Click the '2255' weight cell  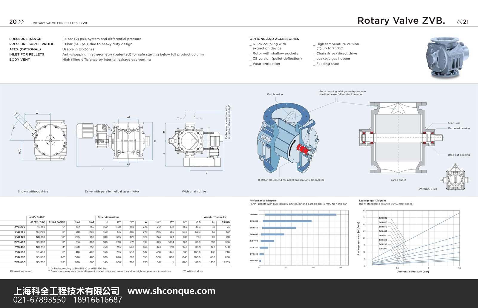[x=227, y=262]
